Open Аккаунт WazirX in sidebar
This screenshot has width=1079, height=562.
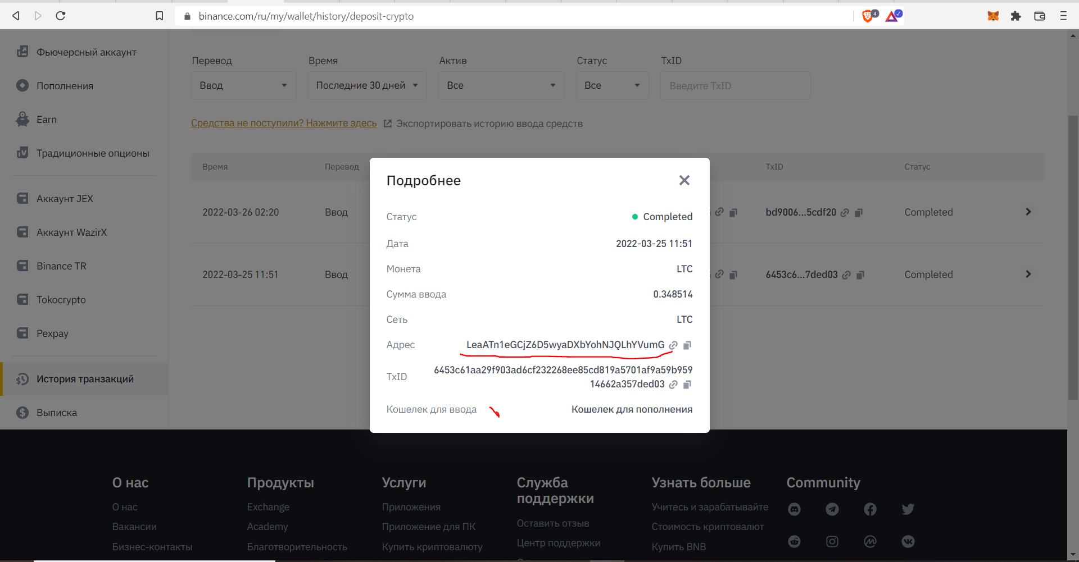pyautogui.click(x=84, y=232)
